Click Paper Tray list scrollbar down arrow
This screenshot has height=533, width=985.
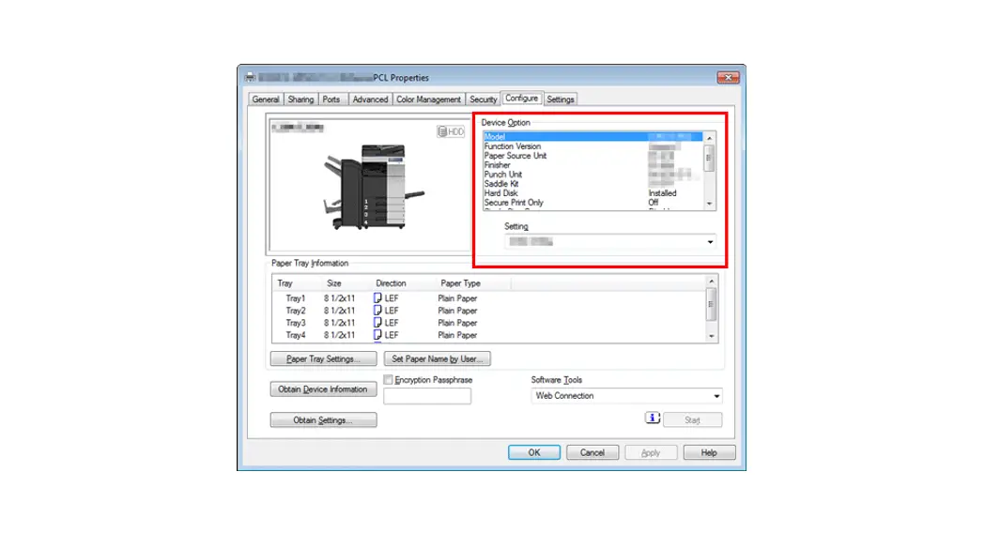(712, 336)
